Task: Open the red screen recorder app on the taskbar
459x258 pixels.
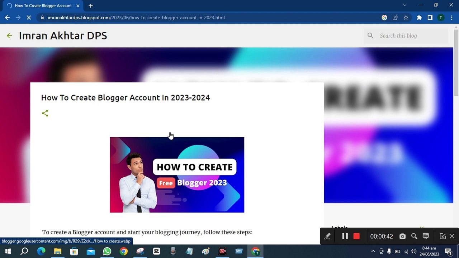Action: pos(222,251)
